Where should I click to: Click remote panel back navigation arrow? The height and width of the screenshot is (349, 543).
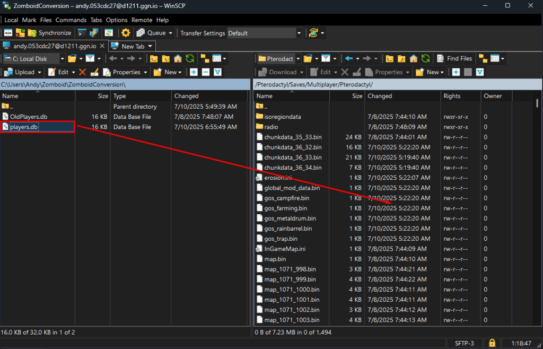tap(348, 59)
